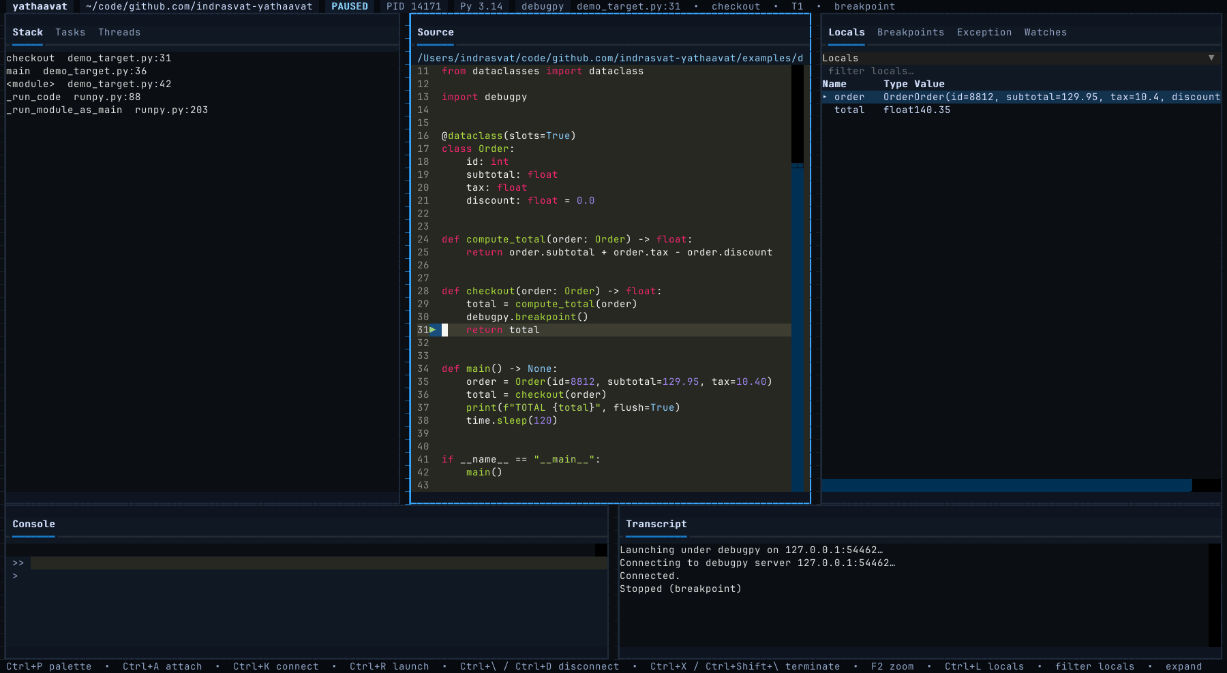Click the PAUSED status indicator
1227x673 pixels.
[x=350, y=6]
